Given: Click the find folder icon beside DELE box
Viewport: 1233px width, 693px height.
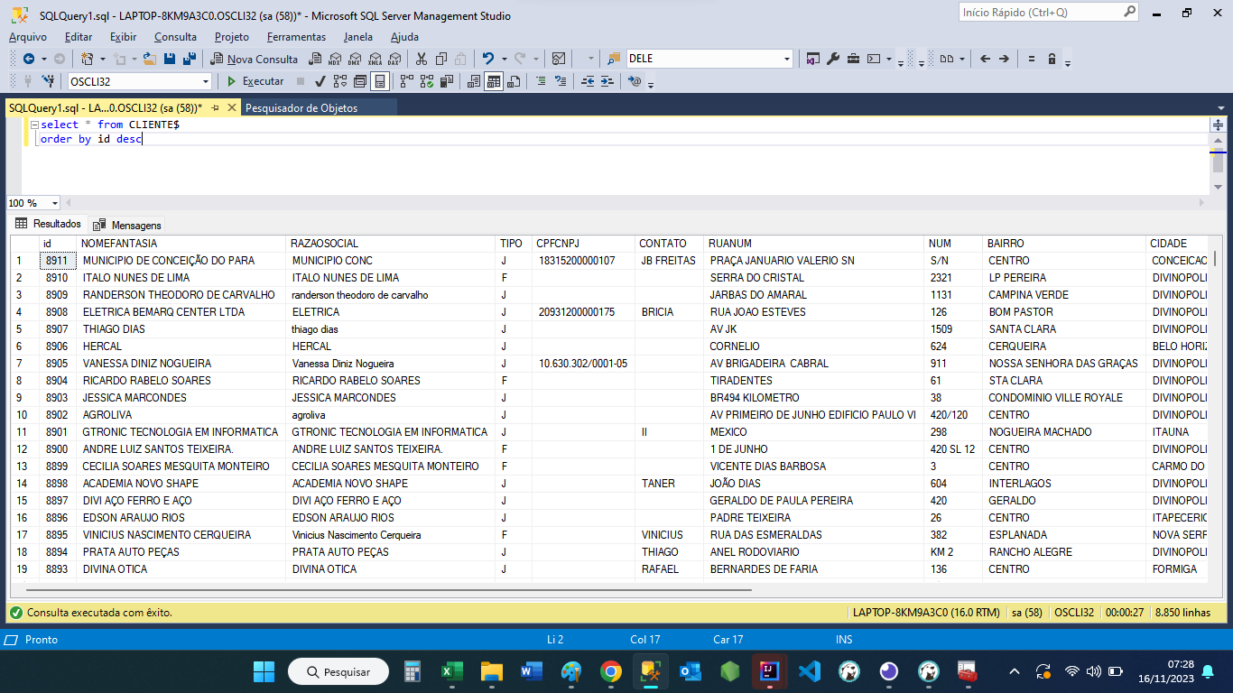Looking at the screenshot, I should click(x=615, y=59).
